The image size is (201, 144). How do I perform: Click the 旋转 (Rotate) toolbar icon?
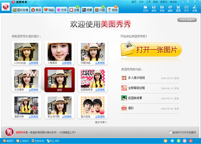point(170,8)
